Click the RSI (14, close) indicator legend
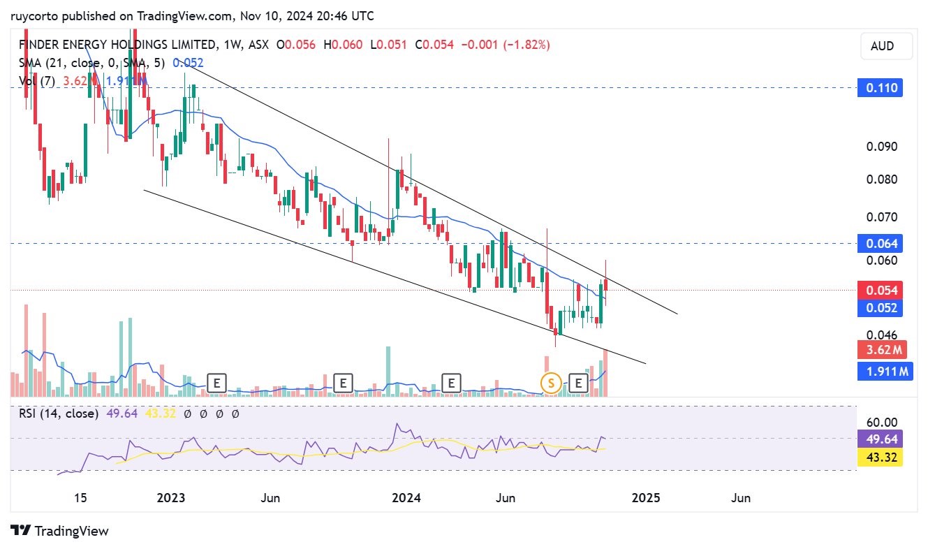The height and width of the screenshot is (549, 928). click(59, 413)
